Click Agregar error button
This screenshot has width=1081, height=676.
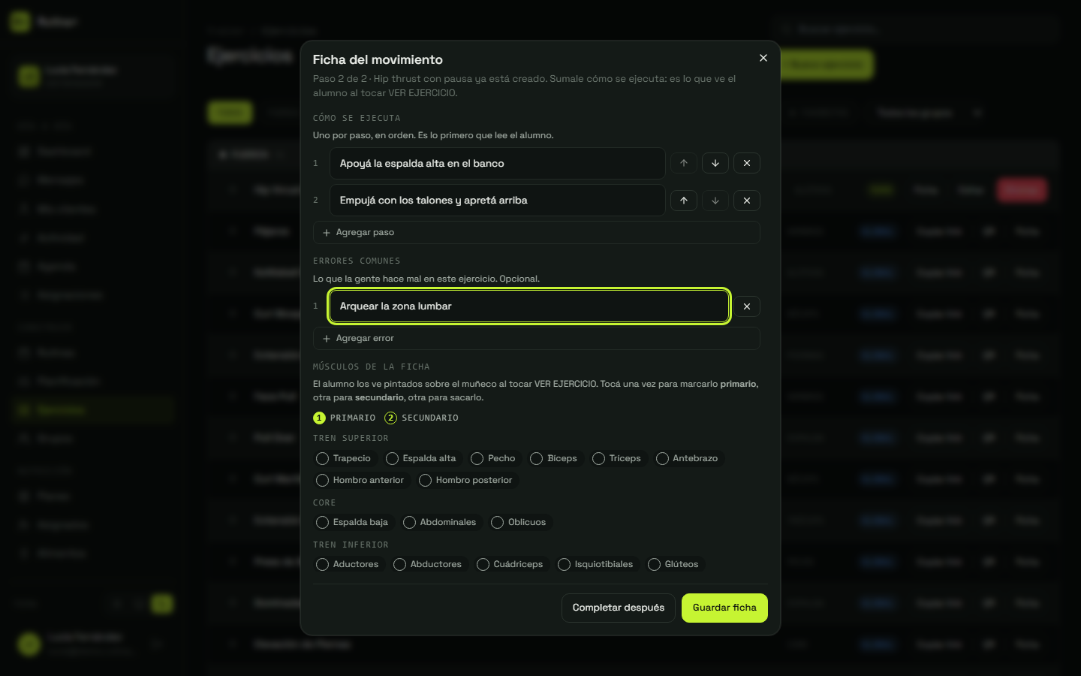(x=537, y=339)
